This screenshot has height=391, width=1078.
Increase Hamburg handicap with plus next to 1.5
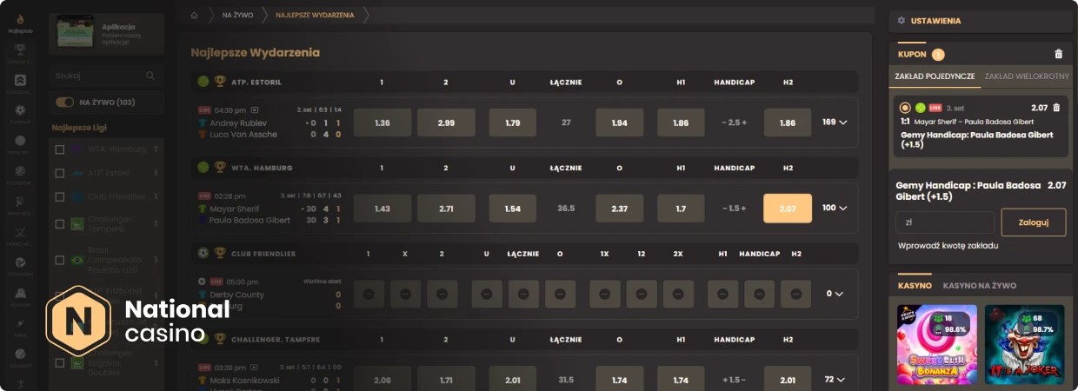(744, 208)
